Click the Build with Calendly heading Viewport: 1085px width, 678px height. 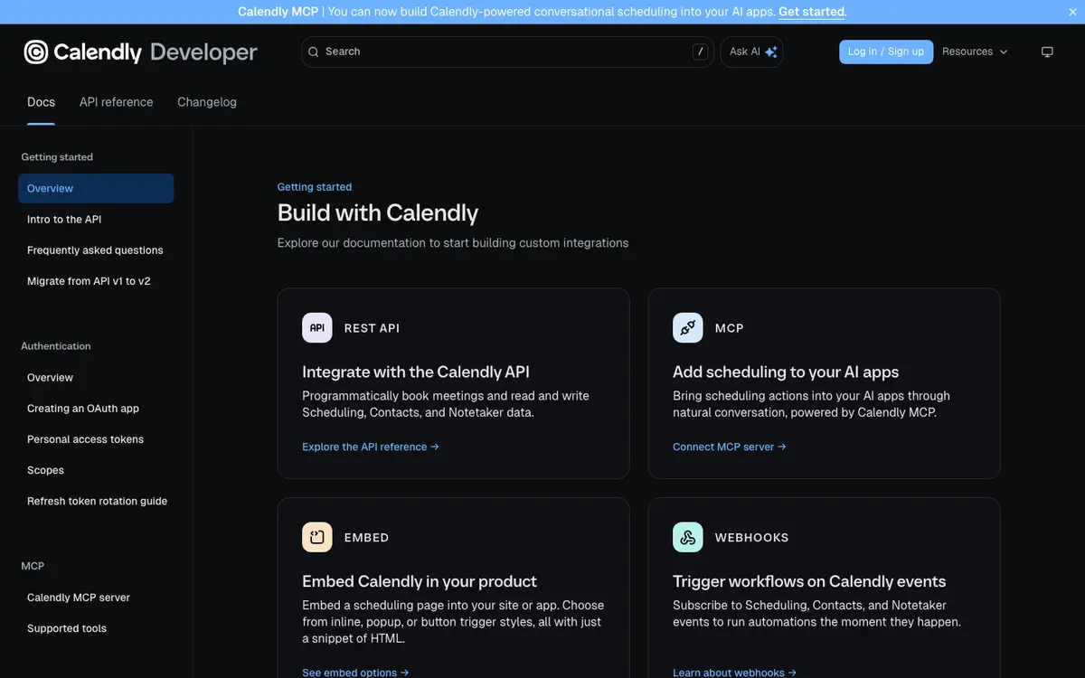tap(378, 212)
